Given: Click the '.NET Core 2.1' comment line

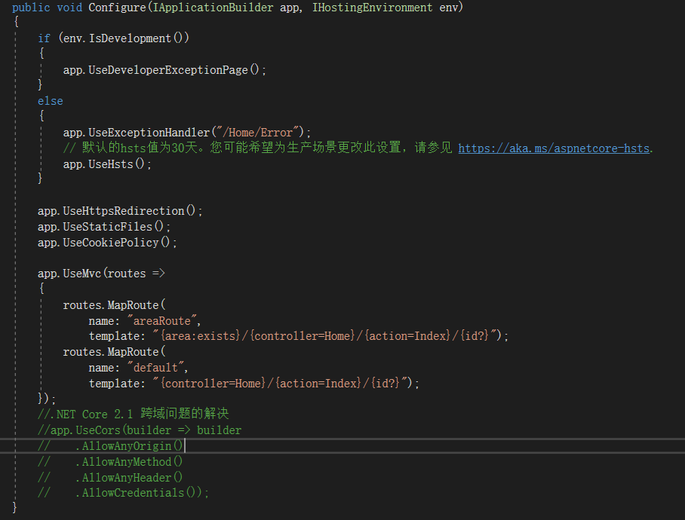Looking at the screenshot, I should tap(134, 414).
